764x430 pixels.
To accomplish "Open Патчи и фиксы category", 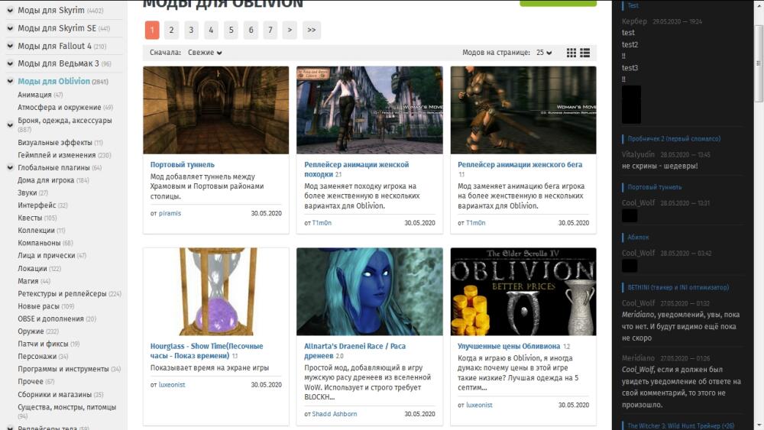I will (x=43, y=344).
